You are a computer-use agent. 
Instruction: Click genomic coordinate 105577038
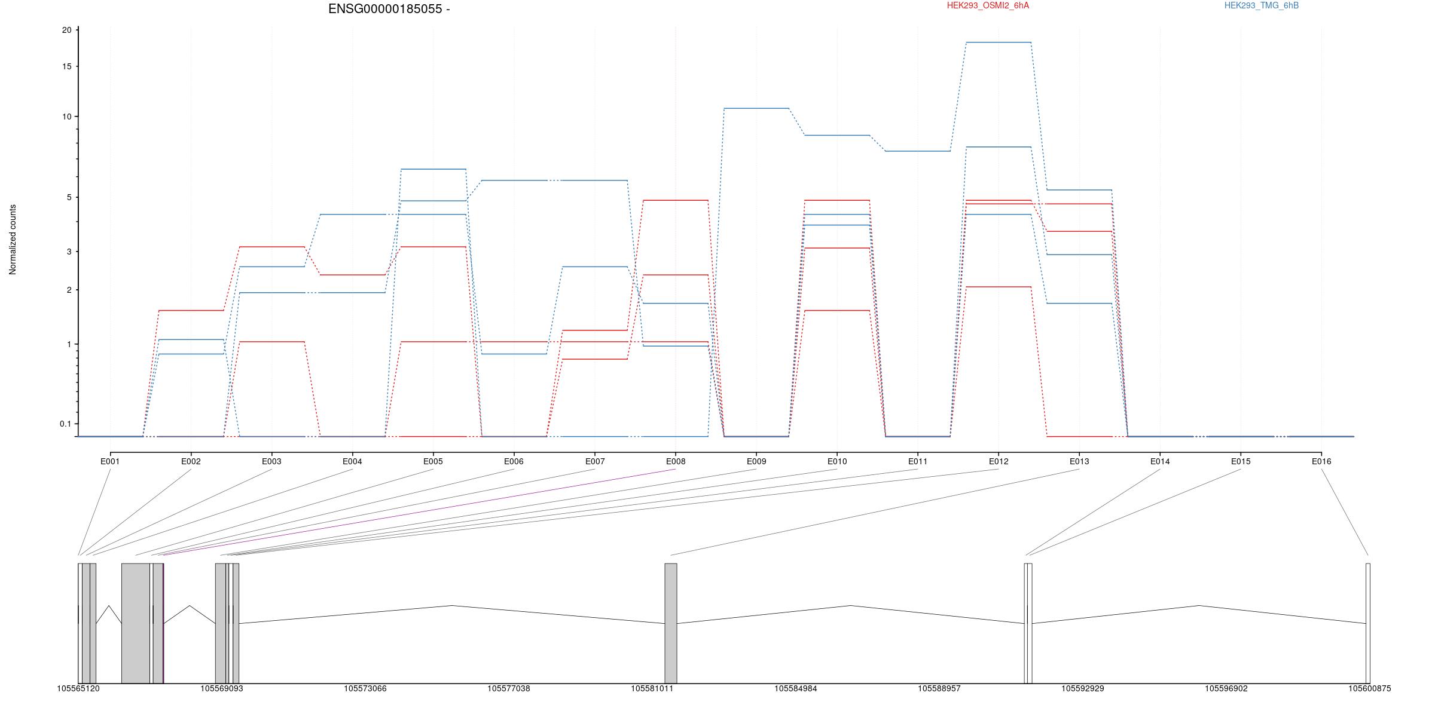pyautogui.click(x=509, y=688)
